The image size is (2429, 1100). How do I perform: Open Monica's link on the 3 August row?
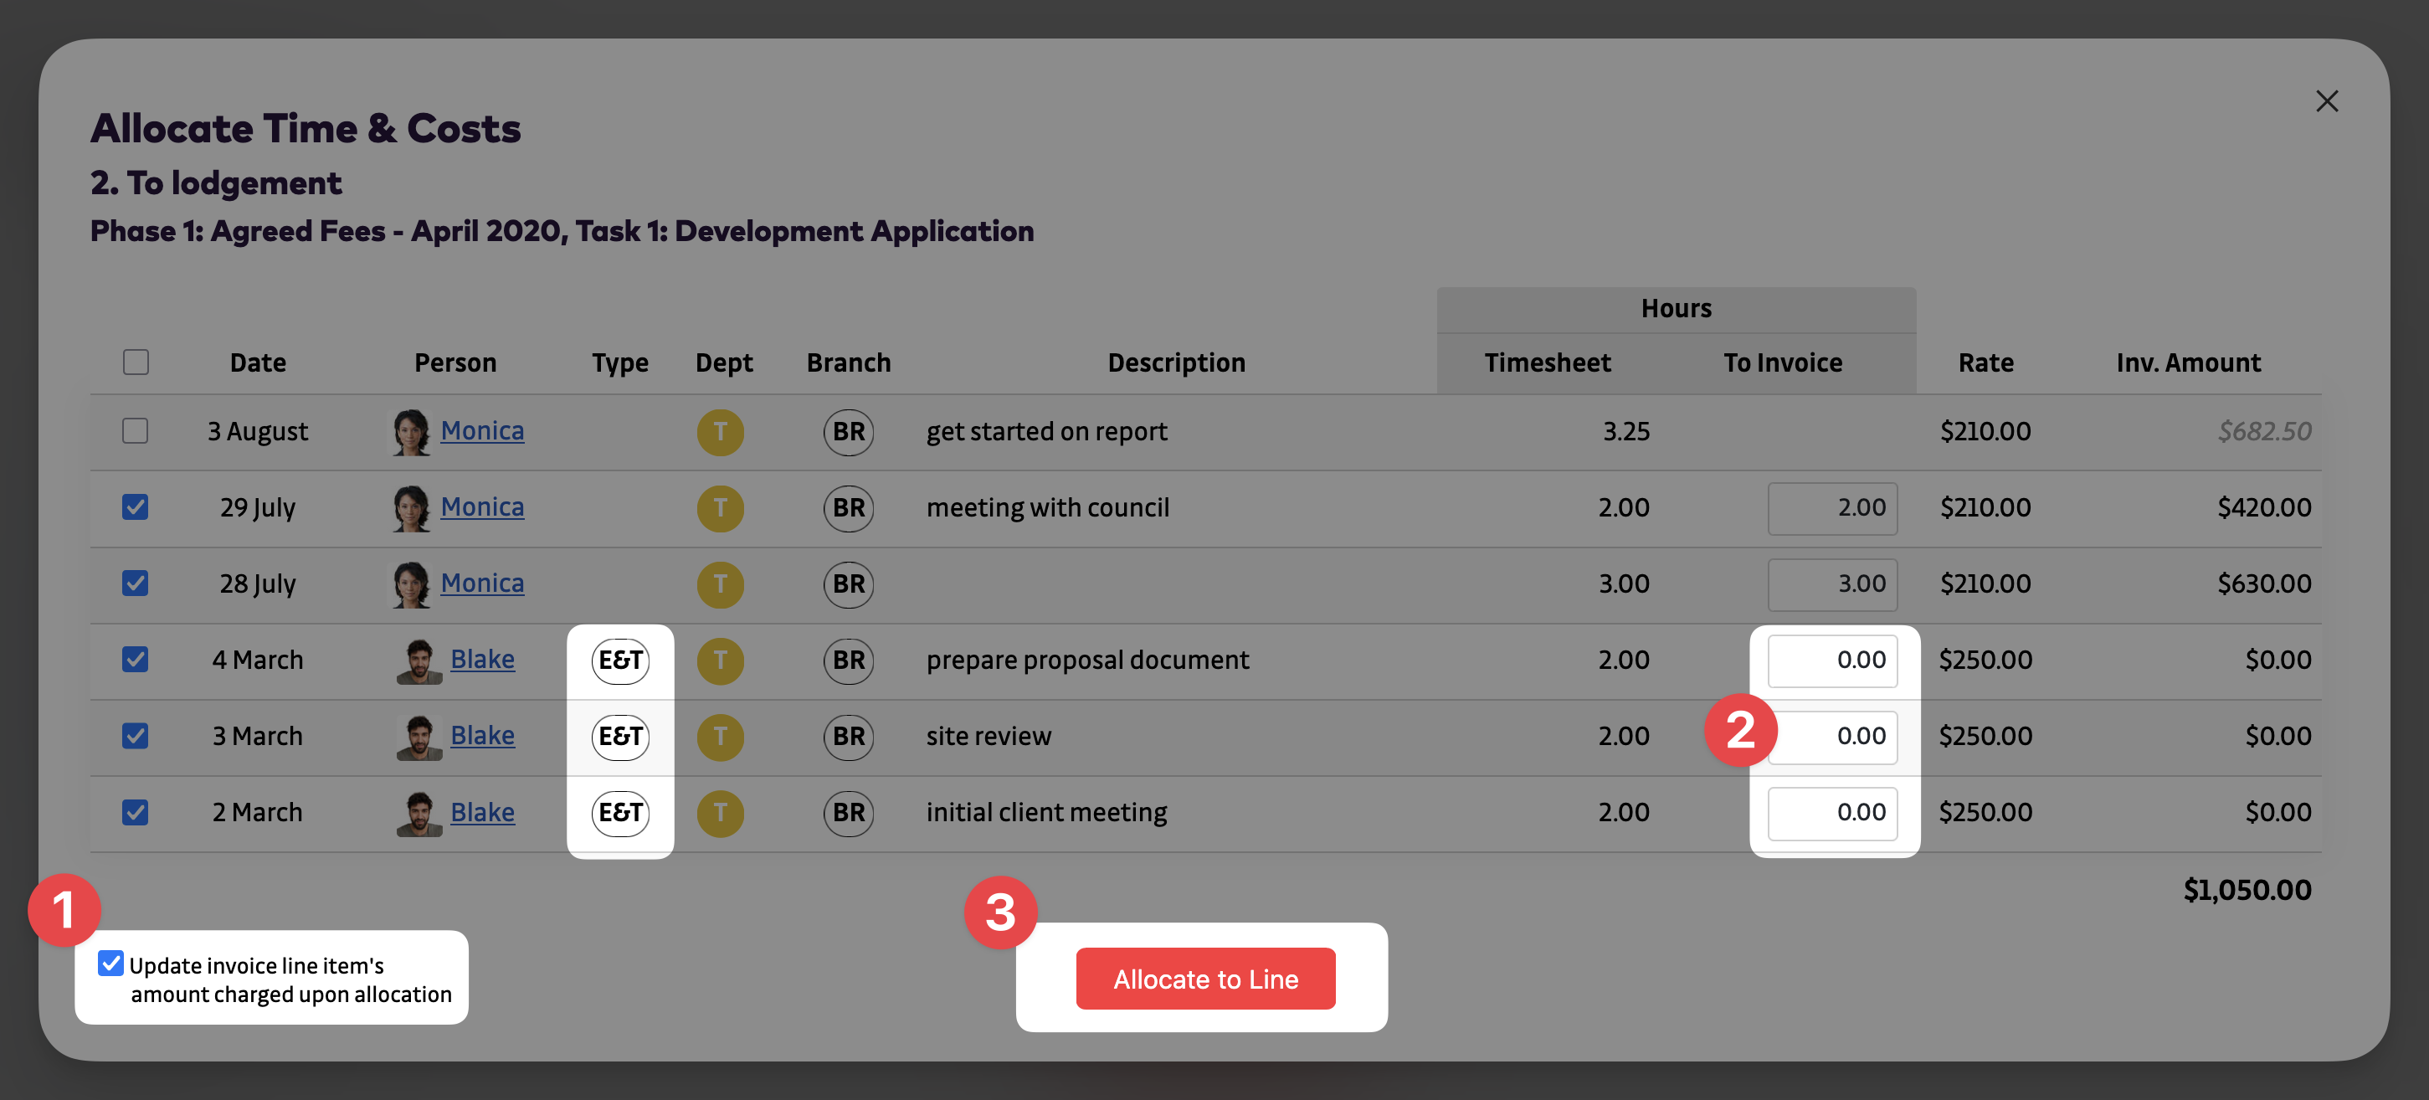click(x=482, y=431)
